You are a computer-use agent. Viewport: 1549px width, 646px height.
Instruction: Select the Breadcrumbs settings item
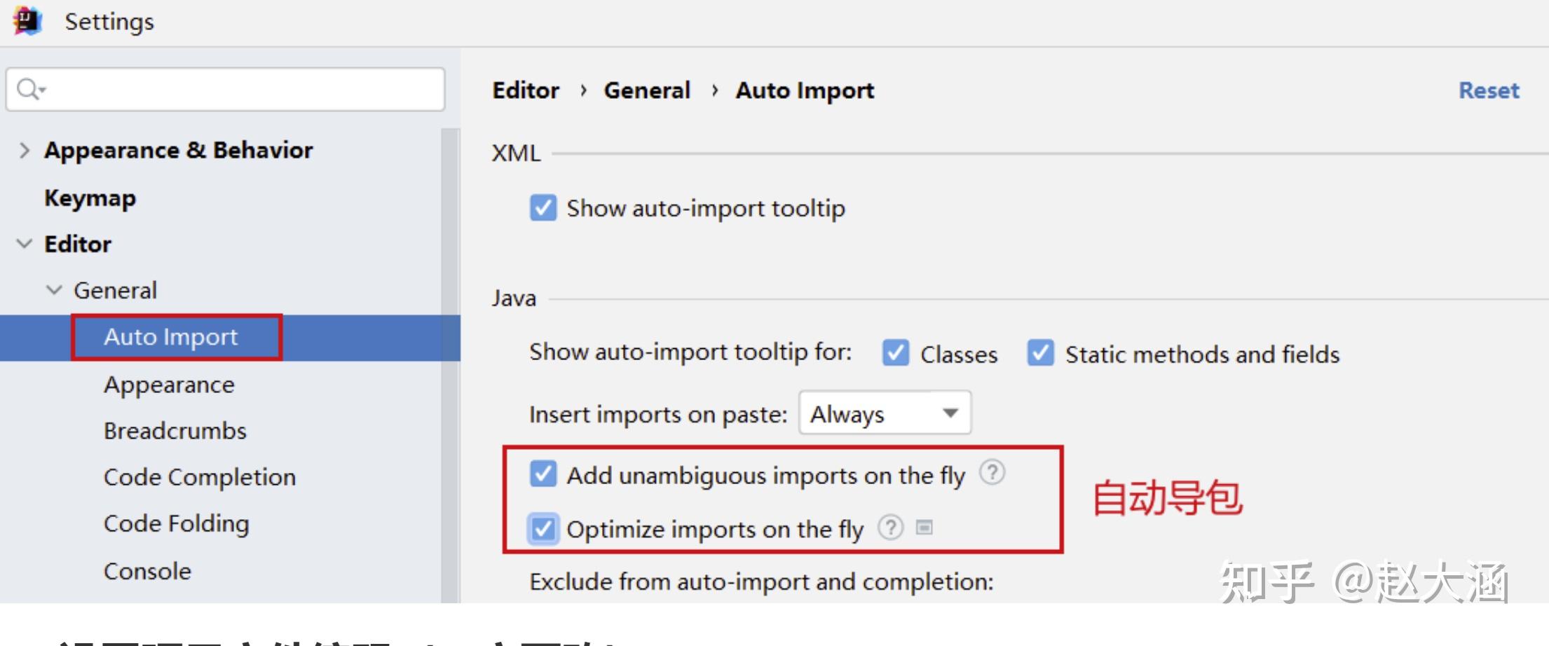(175, 430)
